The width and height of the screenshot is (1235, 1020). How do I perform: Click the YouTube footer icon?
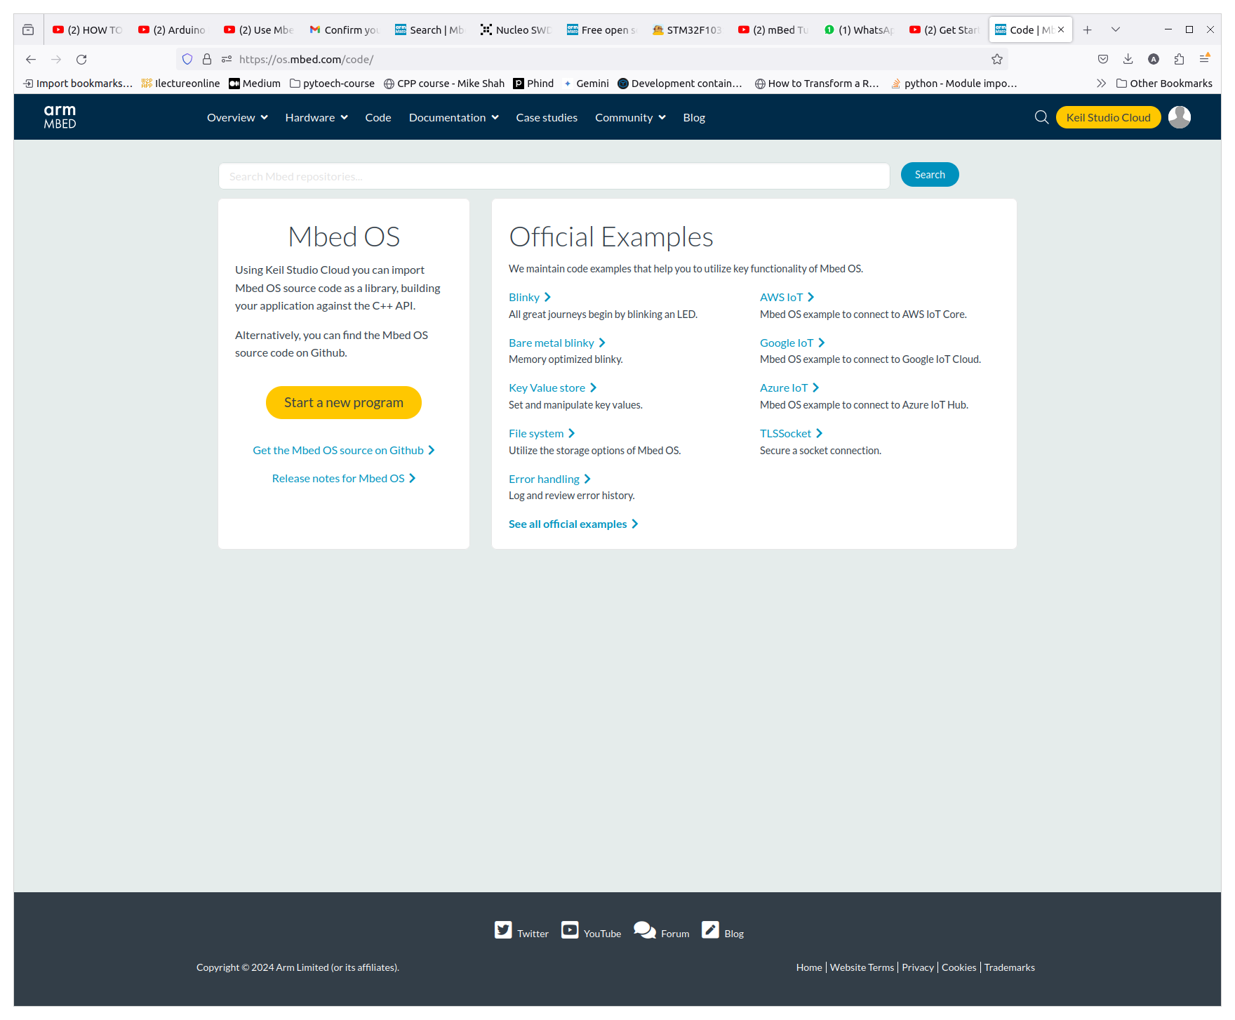coord(570,929)
